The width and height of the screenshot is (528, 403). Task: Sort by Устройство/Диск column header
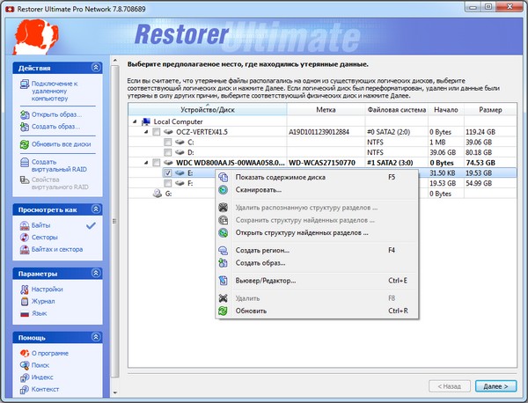tap(208, 110)
